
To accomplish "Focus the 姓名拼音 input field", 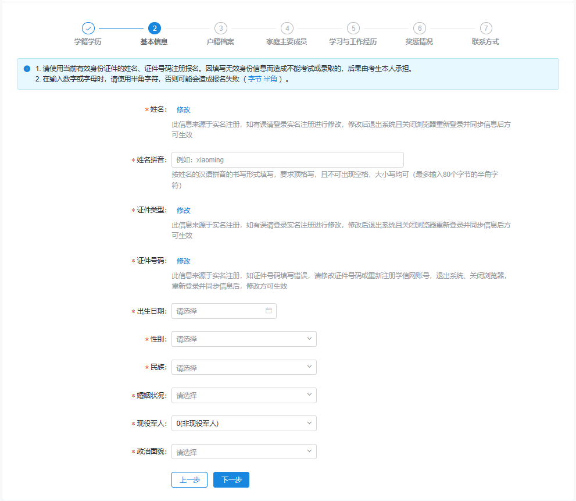I will coord(288,159).
